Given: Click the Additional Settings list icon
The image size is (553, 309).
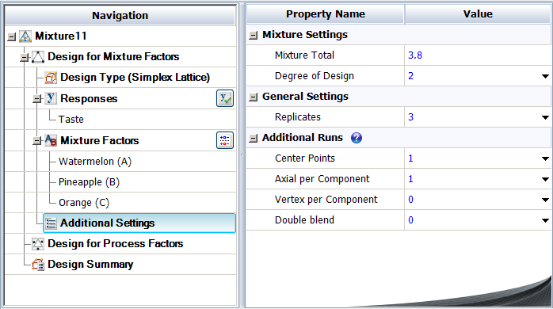Looking at the screenshot, I should [x=51, y=223].
